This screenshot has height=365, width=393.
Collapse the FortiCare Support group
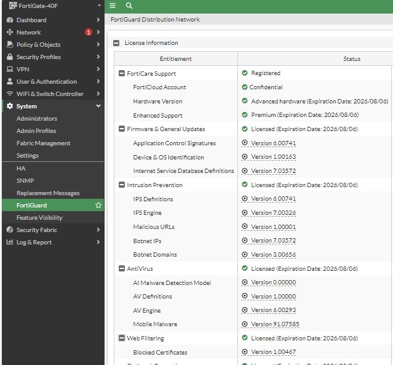(122, 73)
